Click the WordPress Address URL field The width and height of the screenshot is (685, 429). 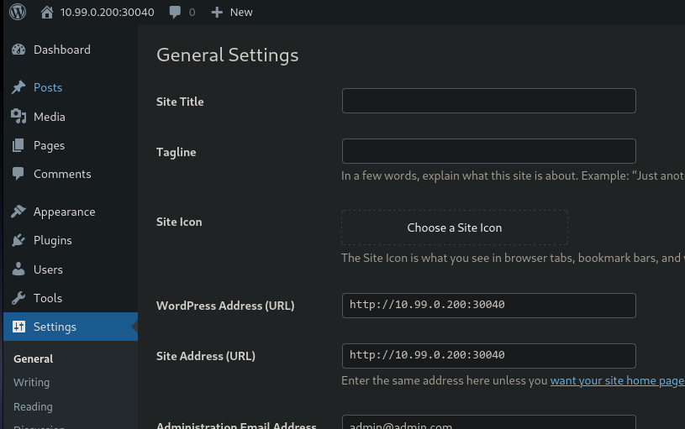[x=489, y=306]
